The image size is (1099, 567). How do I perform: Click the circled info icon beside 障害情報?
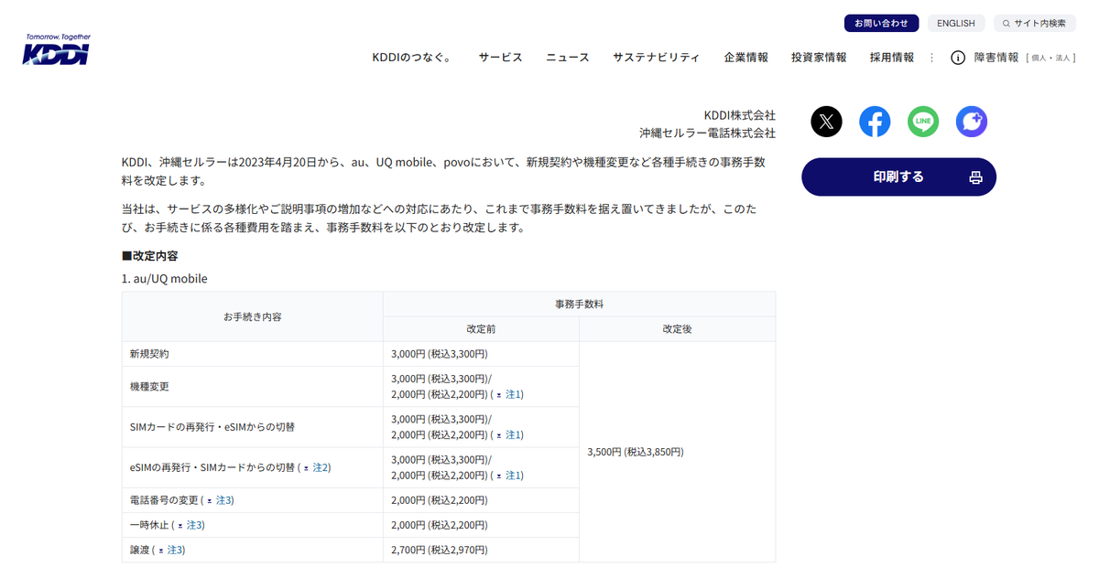coord(958,58)
